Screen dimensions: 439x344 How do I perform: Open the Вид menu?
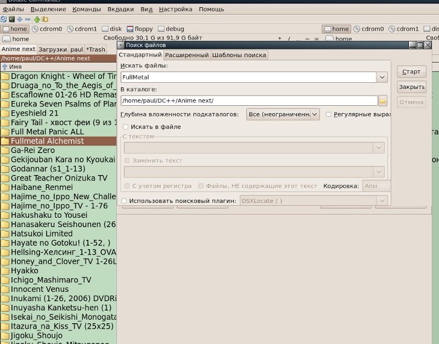[147, 9]
